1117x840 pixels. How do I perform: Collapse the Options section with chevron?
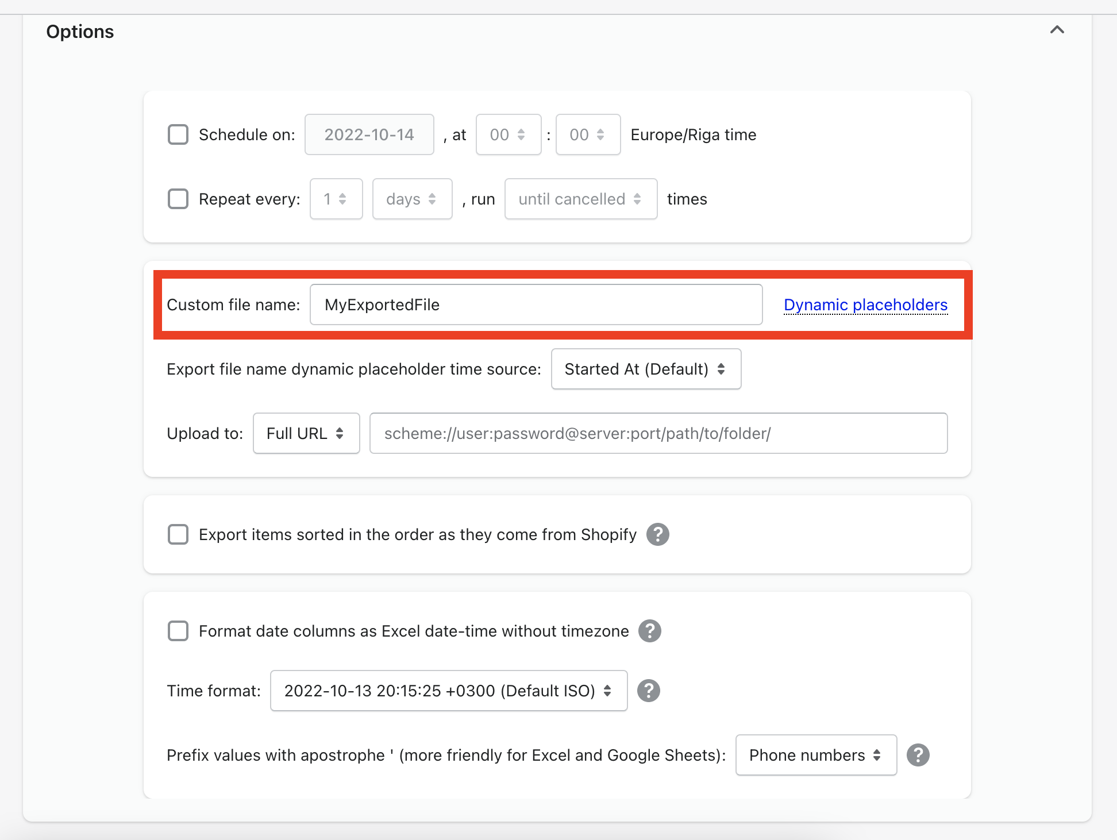tap(1057, 30)
